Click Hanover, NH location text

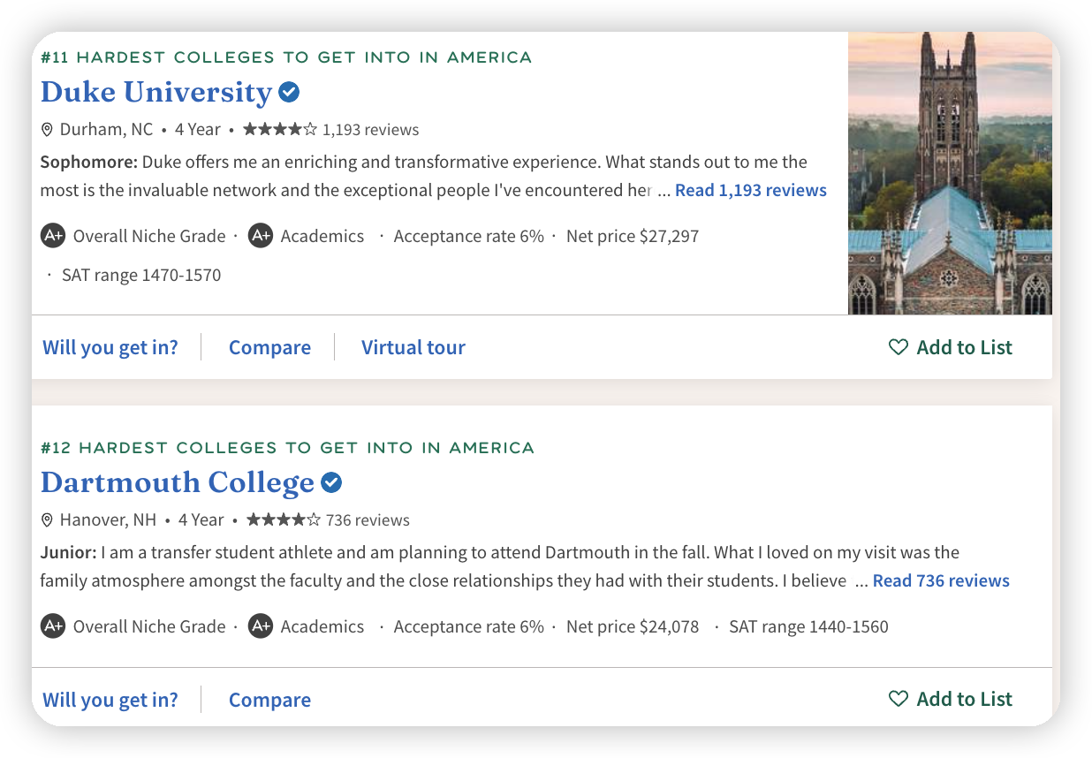(x=108, y=520)
